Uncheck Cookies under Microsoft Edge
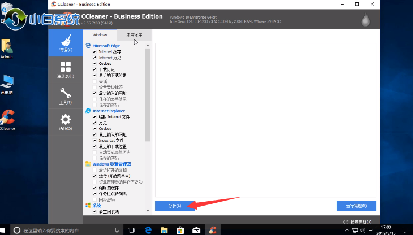Image resolution: width=413 pixels, height=235 pixels. (94, 63)
